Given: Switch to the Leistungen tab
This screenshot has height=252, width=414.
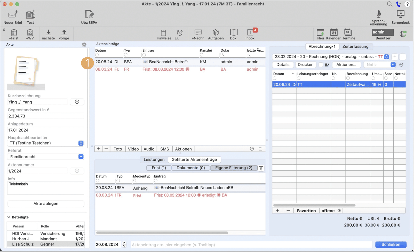Looking at the screenshot, I should coord(154,159).
